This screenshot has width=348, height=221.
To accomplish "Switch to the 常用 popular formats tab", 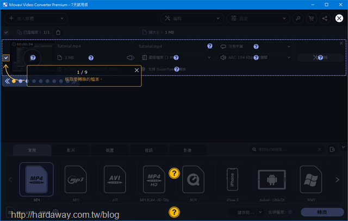I will (x=32, y=150).
